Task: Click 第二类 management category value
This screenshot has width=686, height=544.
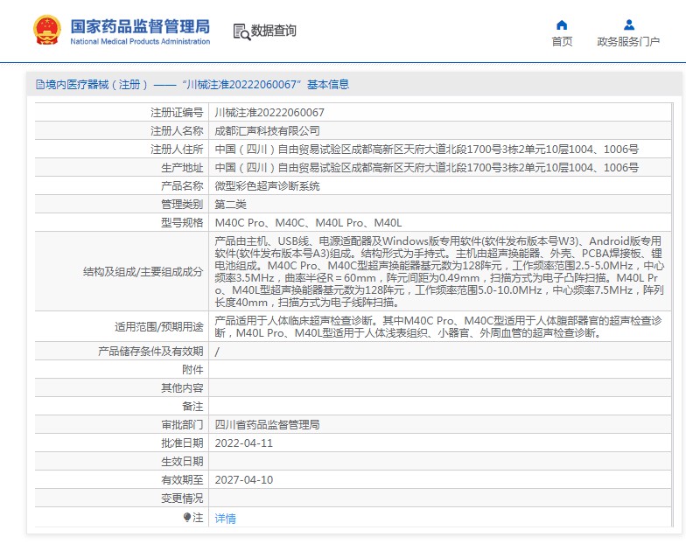Action: tap(231, 205)
